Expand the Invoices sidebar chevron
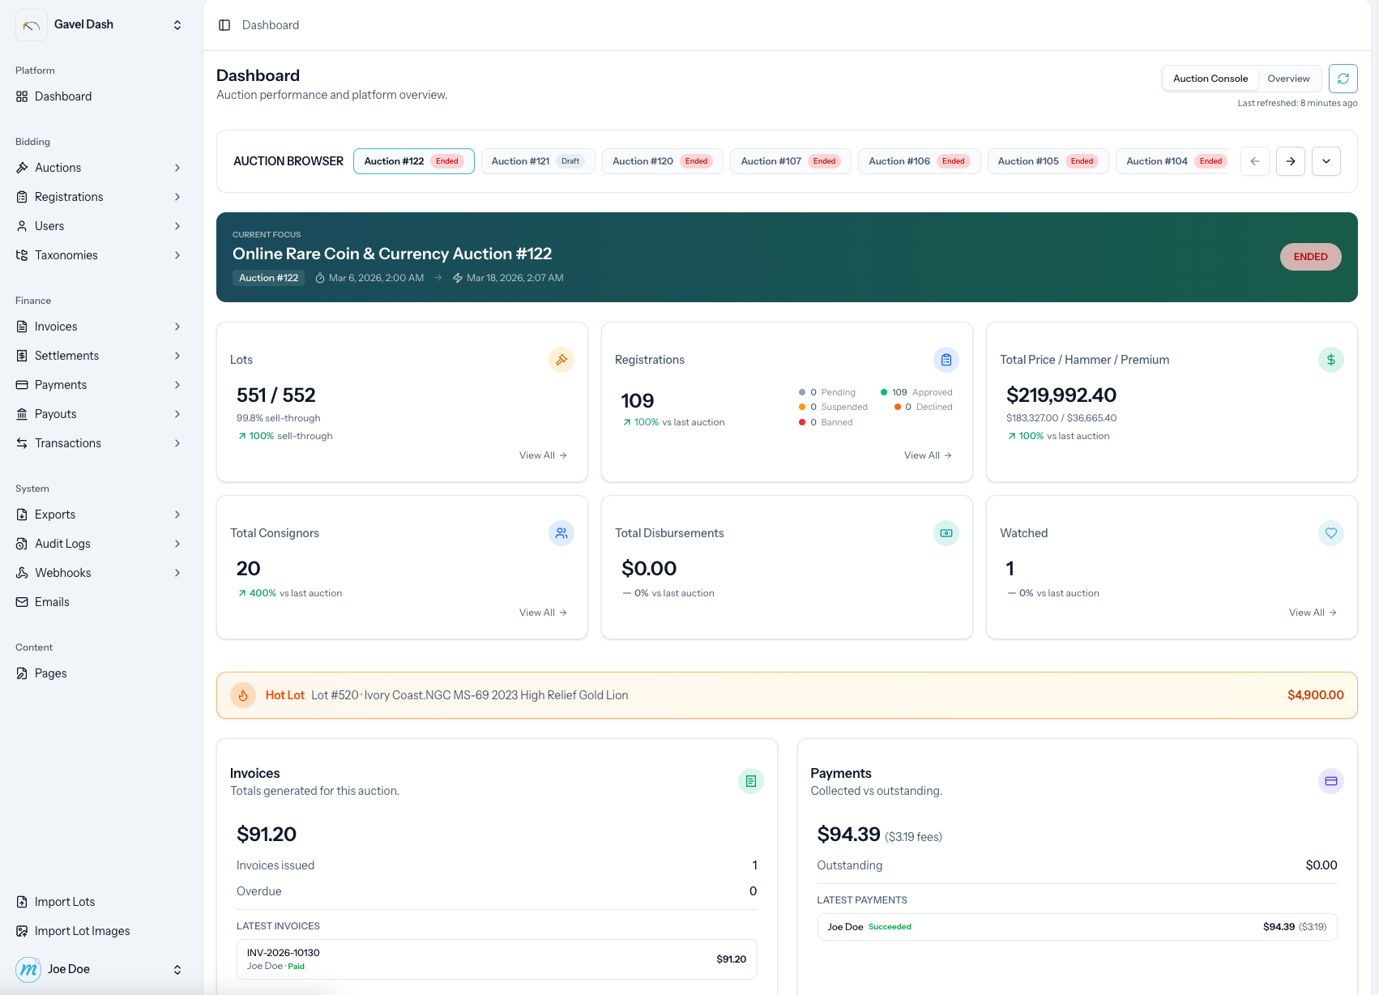1379x995 pixels. [177, 327]
